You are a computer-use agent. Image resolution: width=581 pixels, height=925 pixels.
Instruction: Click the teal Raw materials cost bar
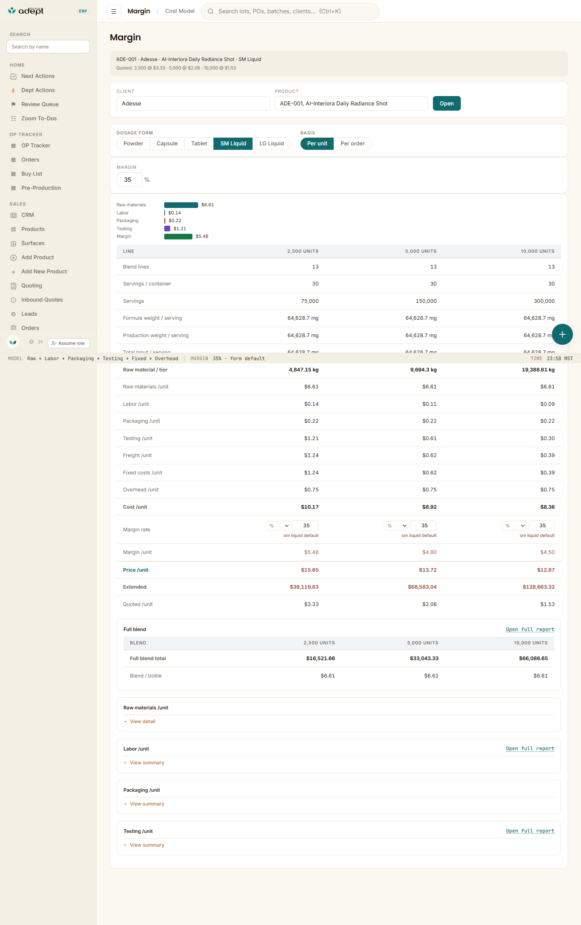181,205
